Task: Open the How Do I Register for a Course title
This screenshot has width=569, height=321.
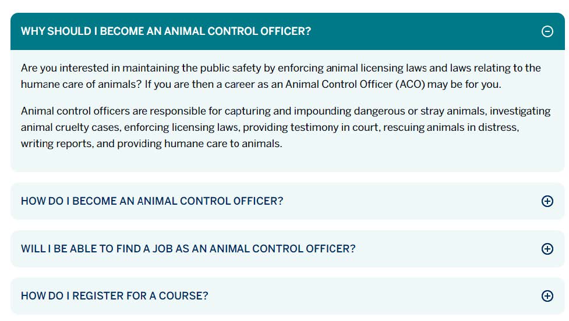Action: [114, 296]
